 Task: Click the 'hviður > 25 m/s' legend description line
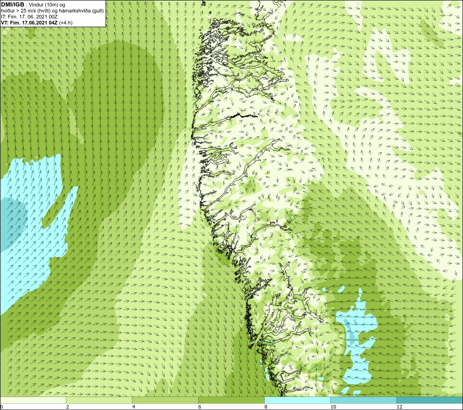52,11
